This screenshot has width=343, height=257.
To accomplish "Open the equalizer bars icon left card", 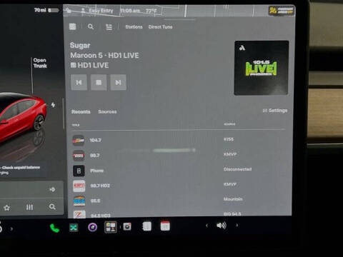I will tap(29, 207).
